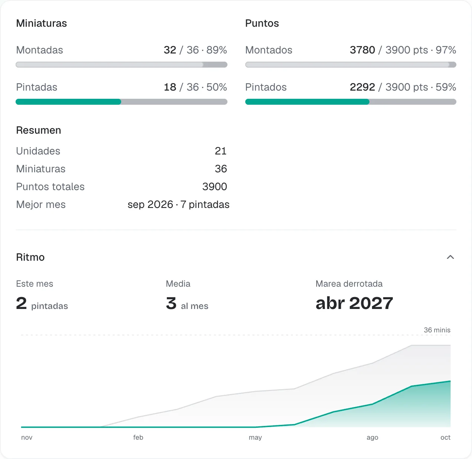Click the "feb" chart axis label
This screenshot has width=472, height=459.
(138, 437)
